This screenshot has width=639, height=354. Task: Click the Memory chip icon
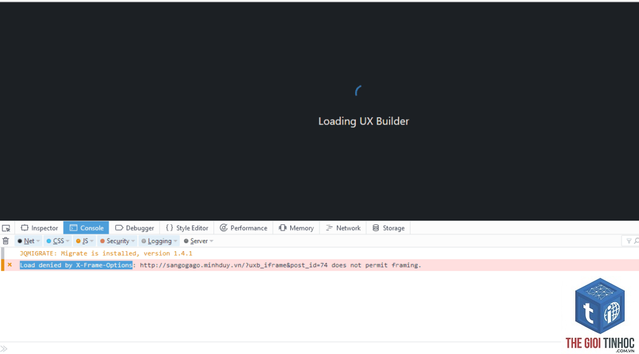[x=283, y=228]
